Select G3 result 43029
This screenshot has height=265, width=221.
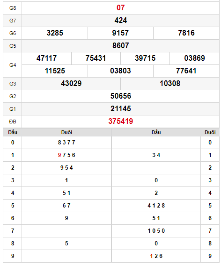[x=71, y=84]
